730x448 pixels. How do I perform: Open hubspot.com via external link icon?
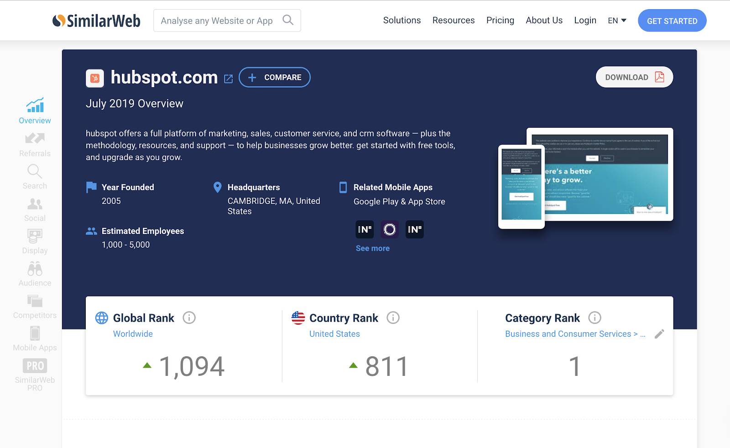[229, 79]
